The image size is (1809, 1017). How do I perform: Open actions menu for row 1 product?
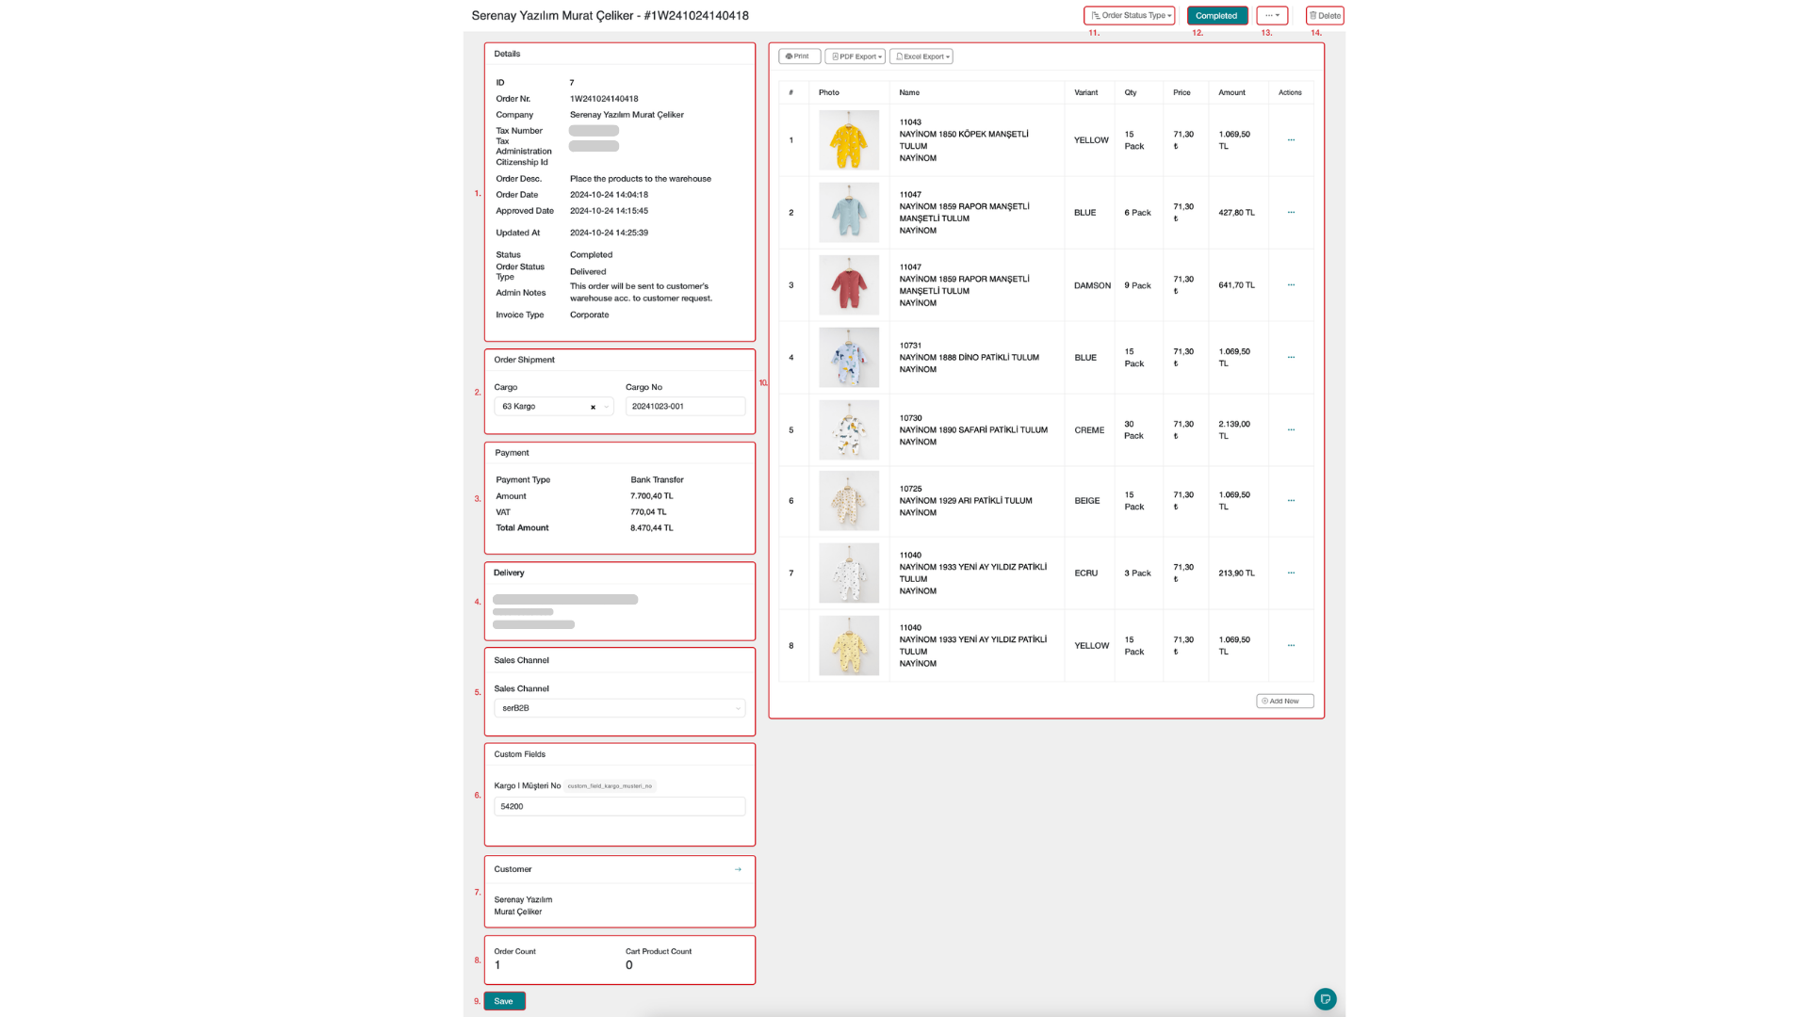tap(1291, 140)
